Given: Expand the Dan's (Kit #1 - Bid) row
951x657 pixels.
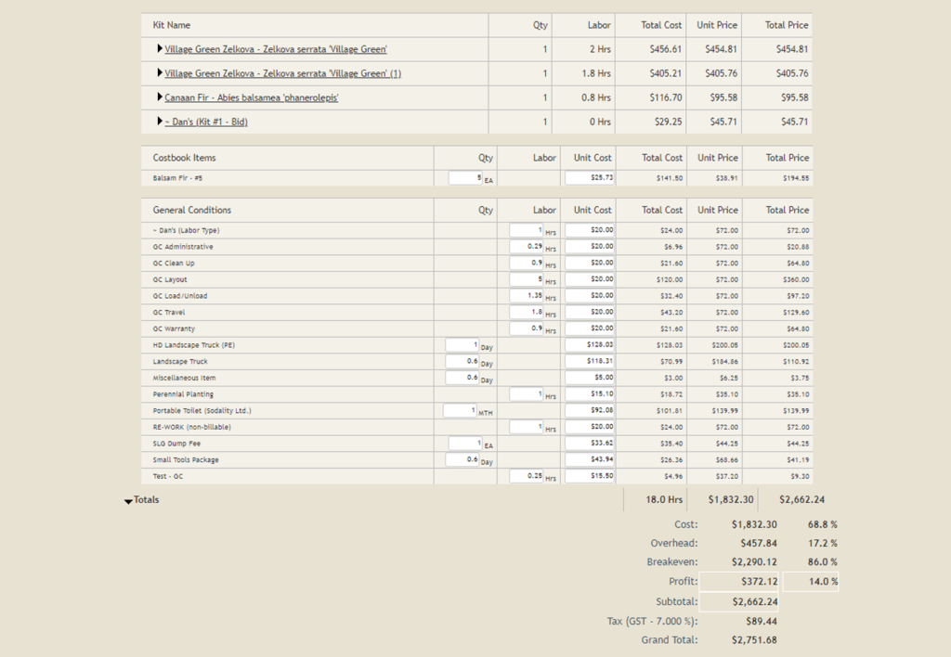Looking at the screenshot, I should [x=160, y=121].
